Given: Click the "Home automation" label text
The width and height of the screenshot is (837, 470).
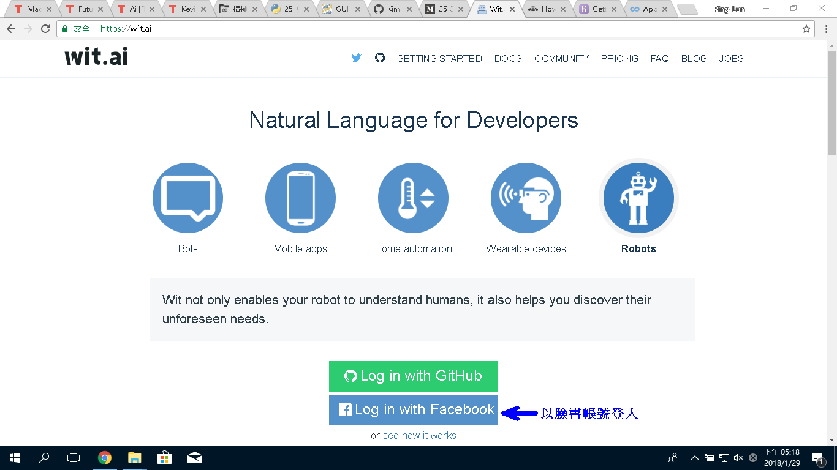Looking at the screenshot, I should point(414,248).
